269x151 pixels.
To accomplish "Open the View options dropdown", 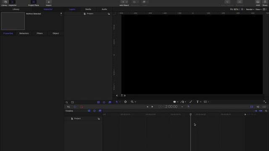I will [258, 9].
